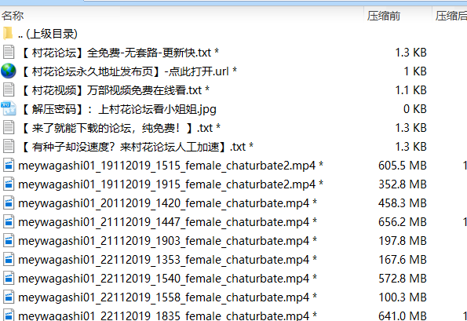Click video icon for 21112019_1903 mp4

click(x=9, y=241)
